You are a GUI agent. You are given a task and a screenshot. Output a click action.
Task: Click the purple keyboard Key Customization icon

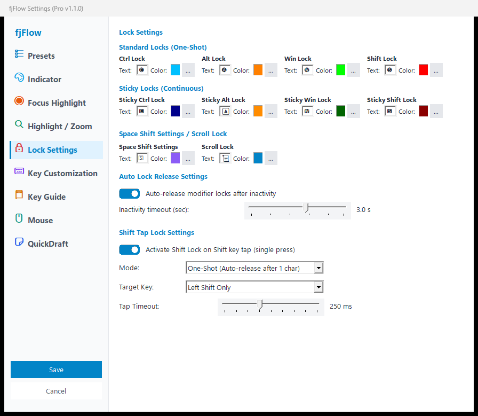coord(19,171)
